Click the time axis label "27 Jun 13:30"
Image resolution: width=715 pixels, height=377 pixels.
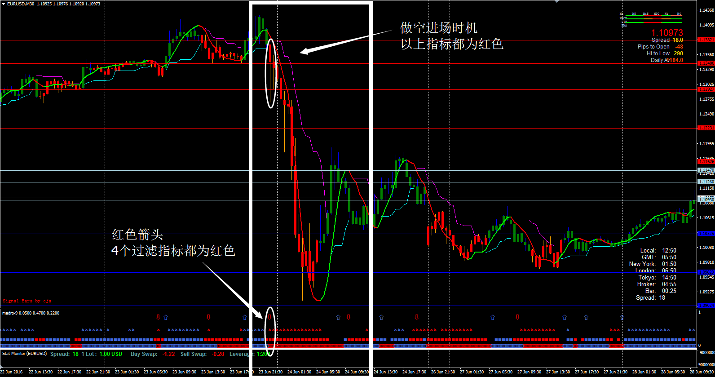pyautogui.click(x=558, y=372)
